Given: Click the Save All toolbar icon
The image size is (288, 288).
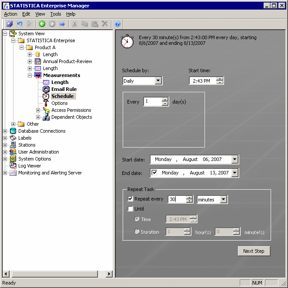Looking at the screenshot, I should click(x=10, y=24).
